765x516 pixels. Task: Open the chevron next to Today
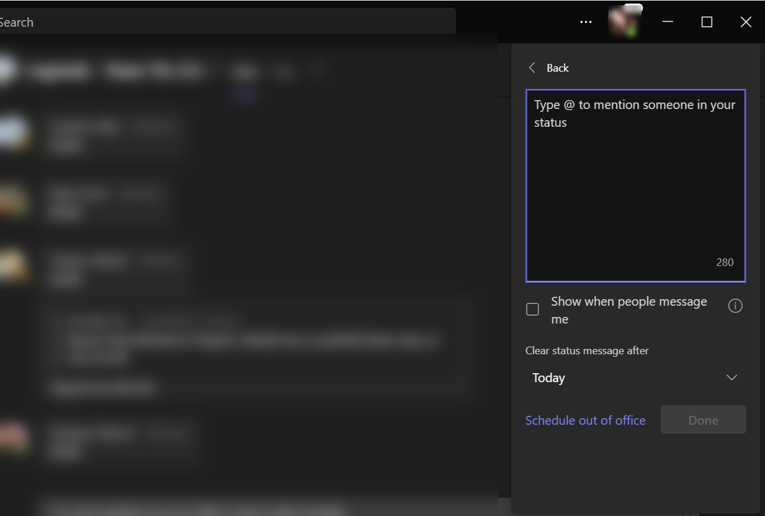coord(732,377)
